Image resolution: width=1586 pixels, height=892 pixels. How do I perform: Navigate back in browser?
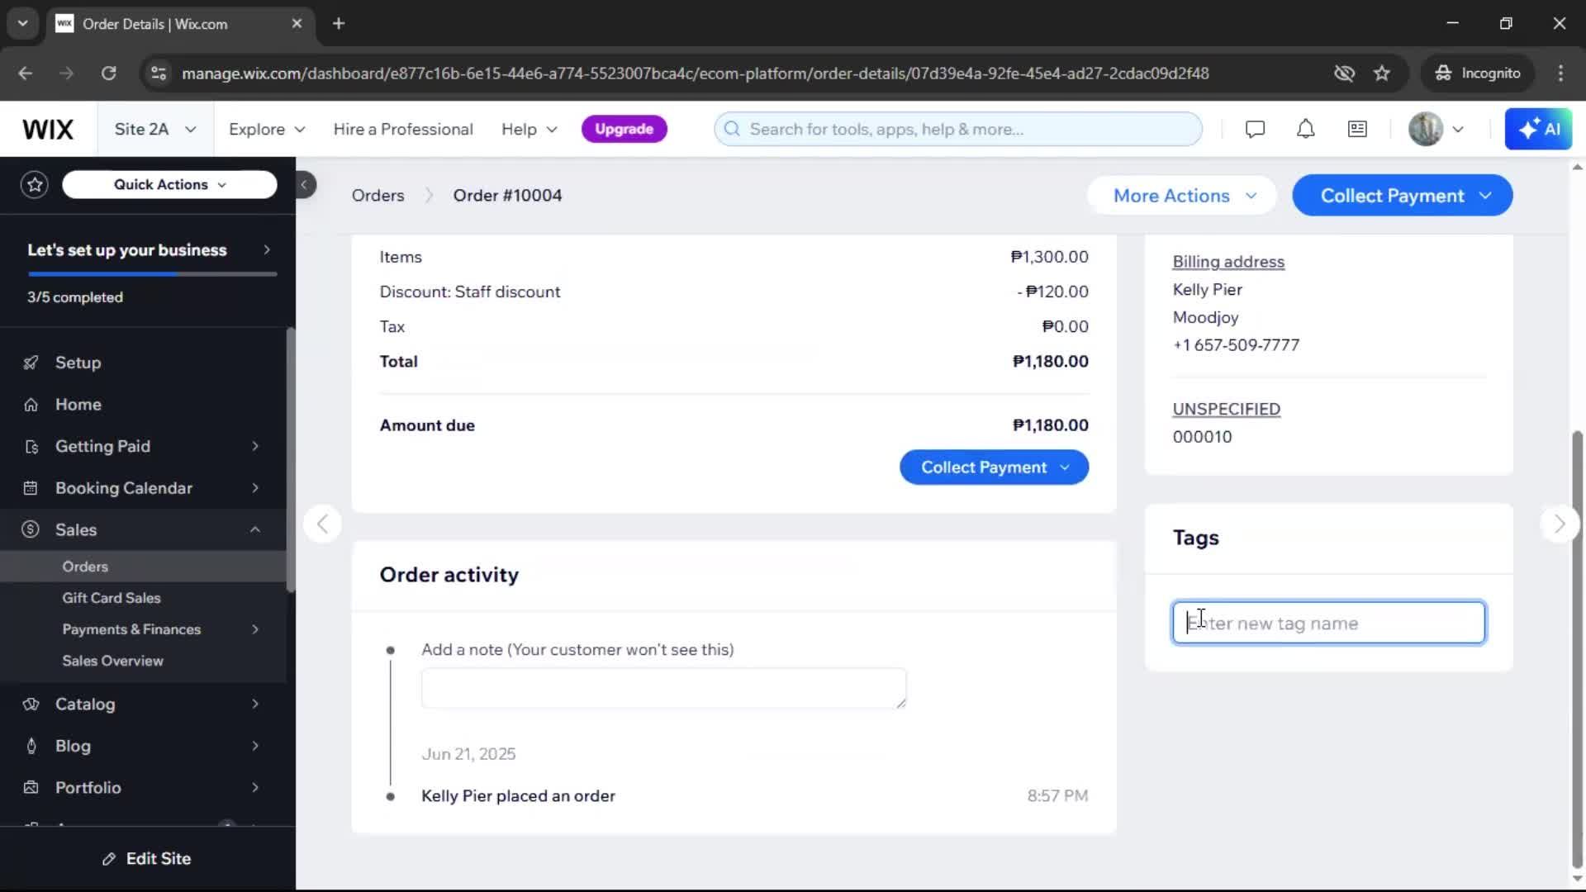coord(25,74)
